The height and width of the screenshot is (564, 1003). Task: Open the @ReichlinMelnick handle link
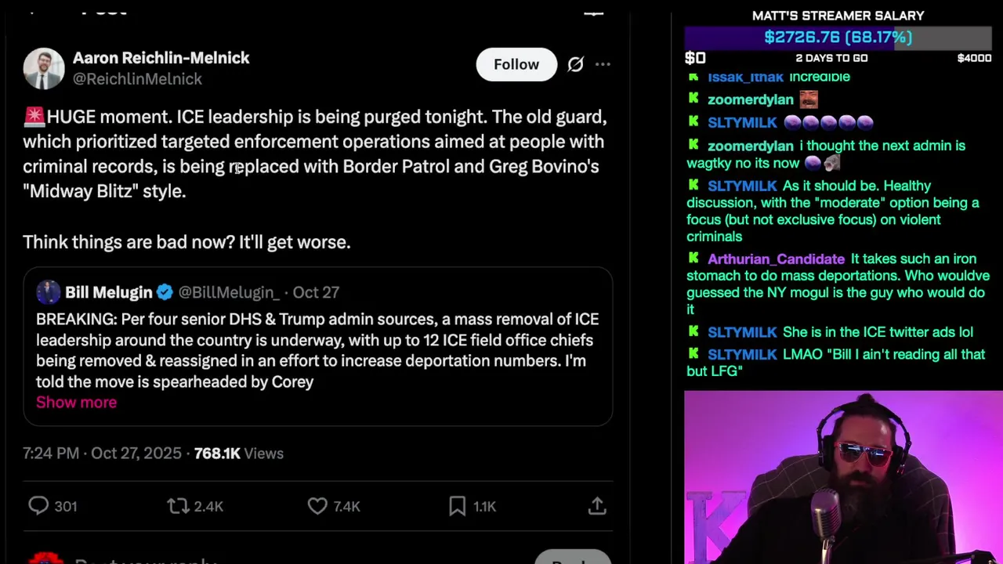coord(137,79)
